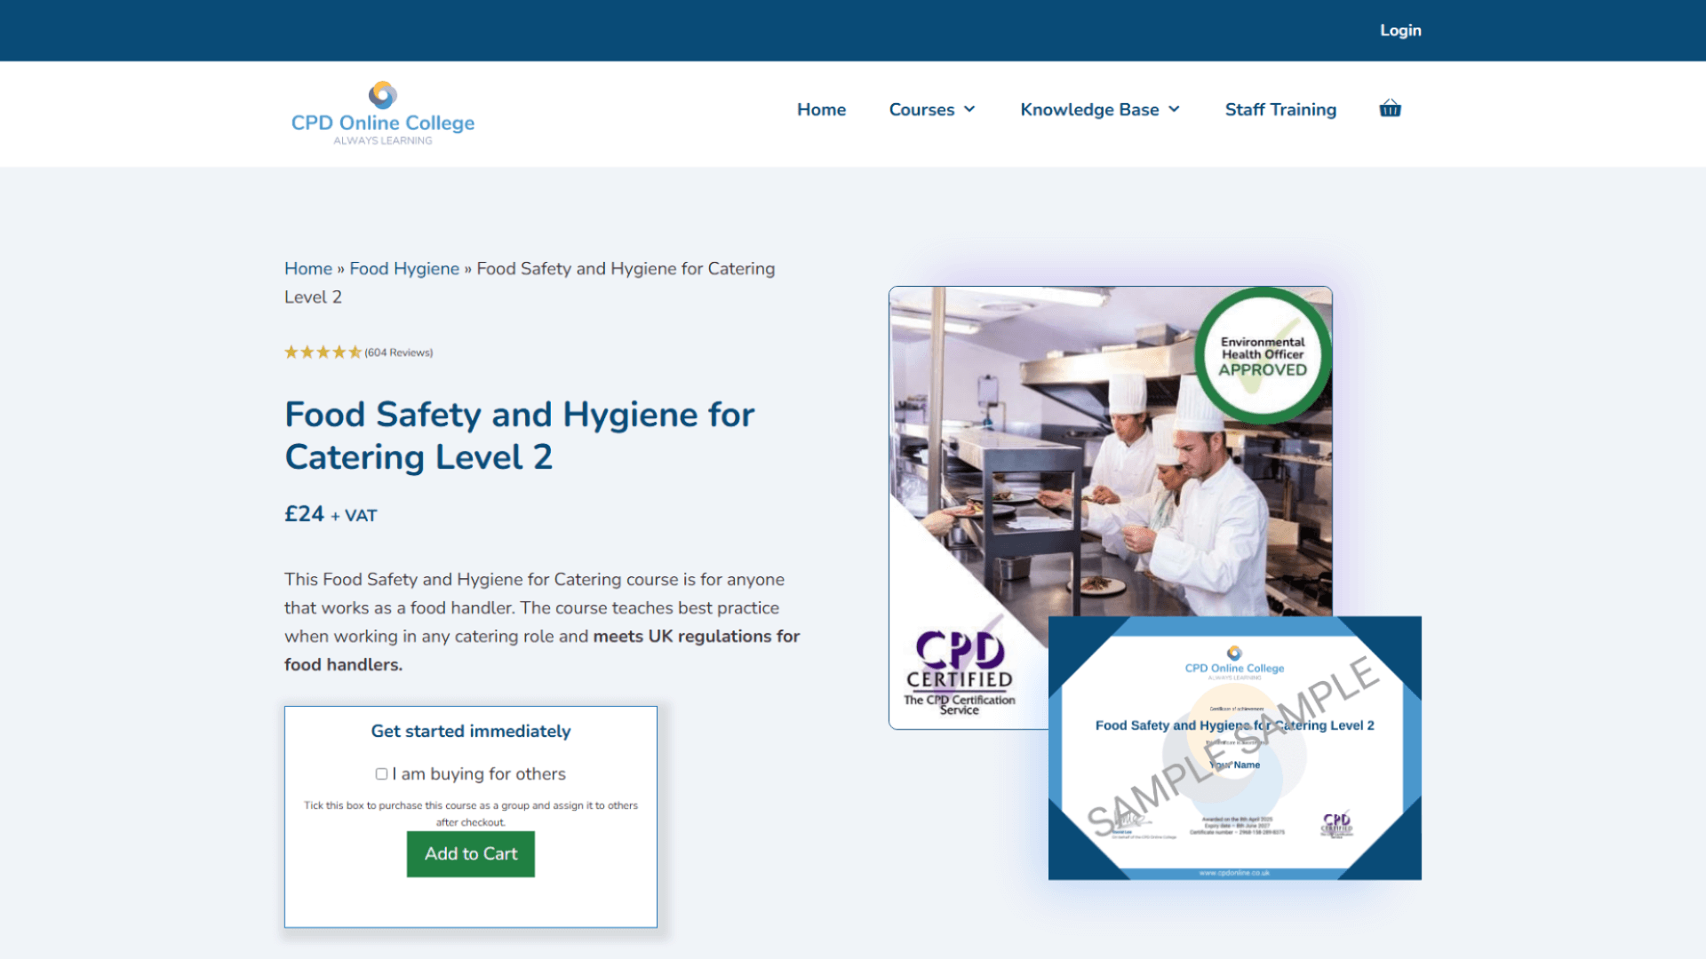Screen dimensions: 1706x959
Task: Open the (604 Reviews) link
Action: [x=399, y=353]
